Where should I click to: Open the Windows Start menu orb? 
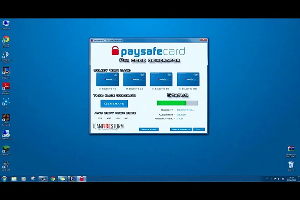tap(4, 179)
